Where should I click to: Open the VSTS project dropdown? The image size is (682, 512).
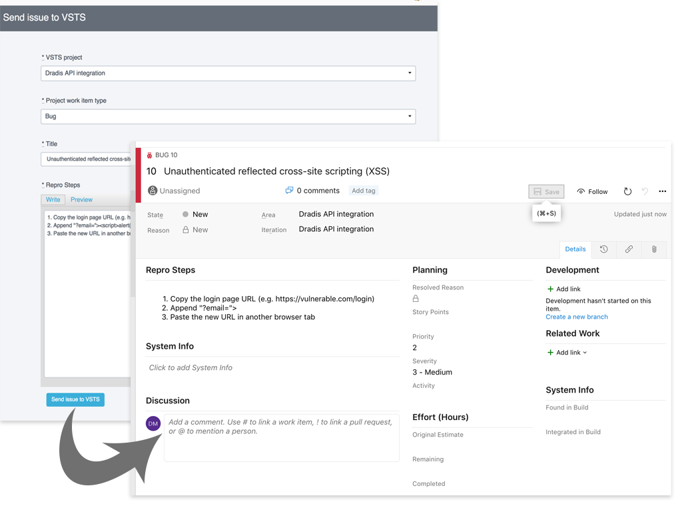click(x=228, y=73)
